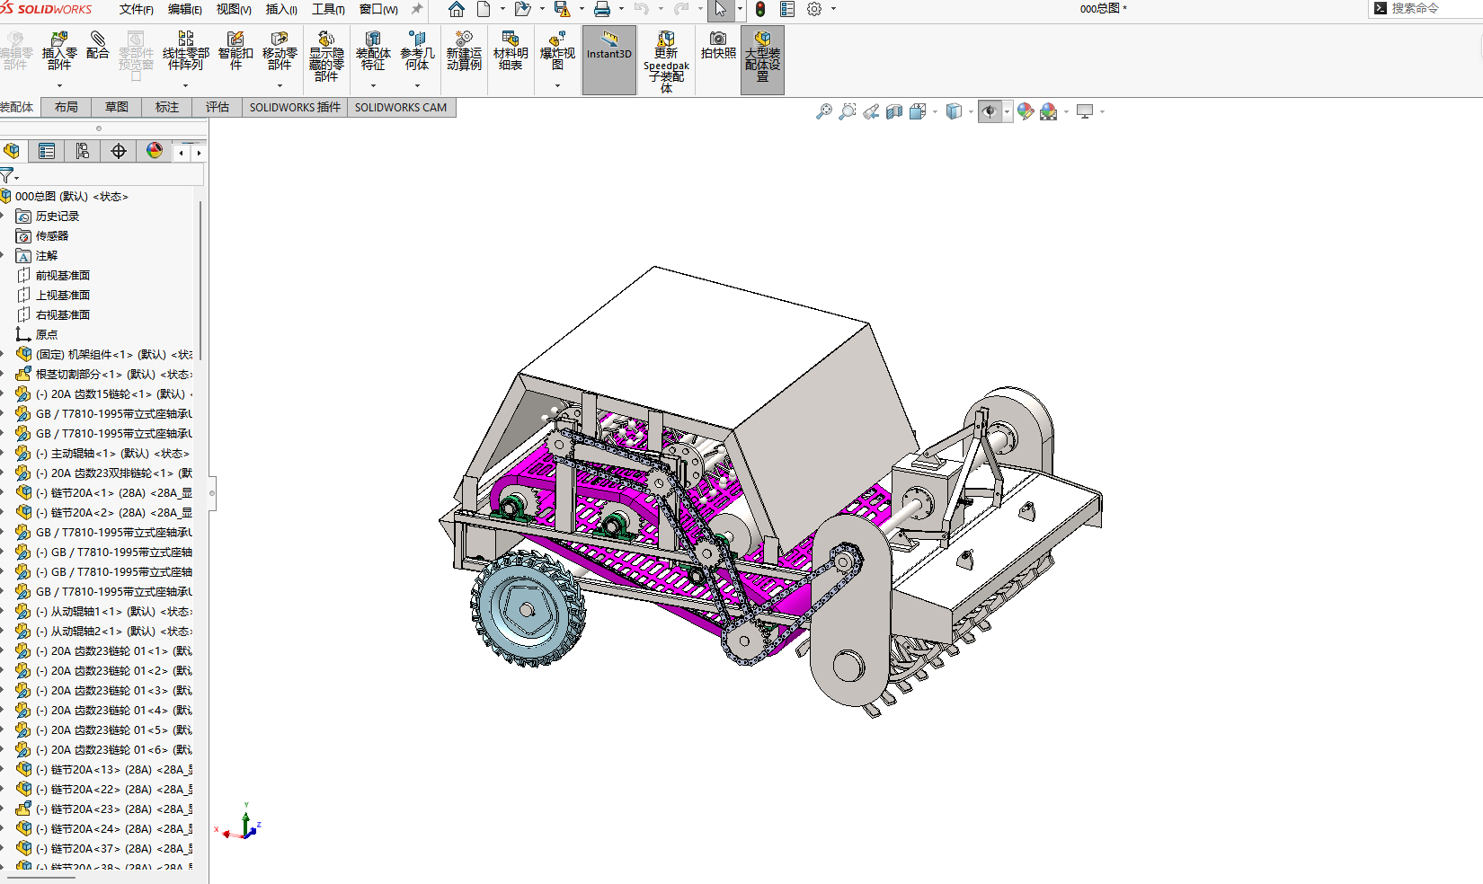The width and height of the screenshot is (1483, 884).
Task: Open Assembly Features (装配体特征) tool
Action: click(373, 52)
